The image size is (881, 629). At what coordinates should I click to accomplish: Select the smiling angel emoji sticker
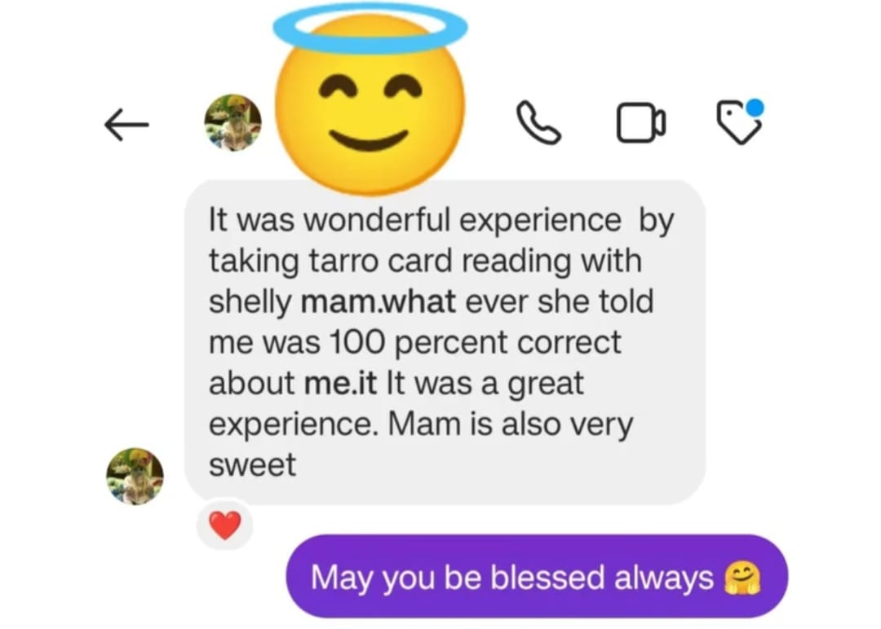pos(370,100)
